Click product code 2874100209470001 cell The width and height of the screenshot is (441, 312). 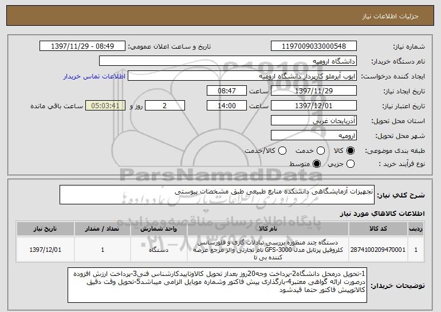click(x=378, y=250)
